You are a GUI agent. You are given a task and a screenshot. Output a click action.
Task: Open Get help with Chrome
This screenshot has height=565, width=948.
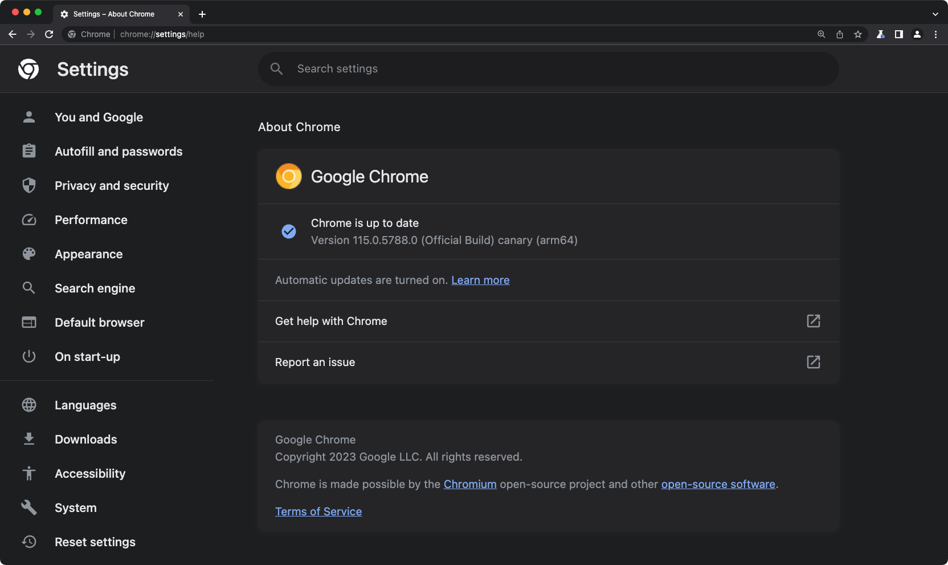tap(549, 322)
